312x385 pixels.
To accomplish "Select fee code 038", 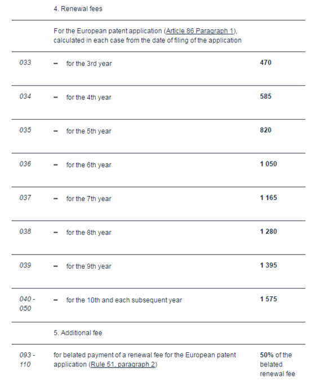I will point(25,231).
